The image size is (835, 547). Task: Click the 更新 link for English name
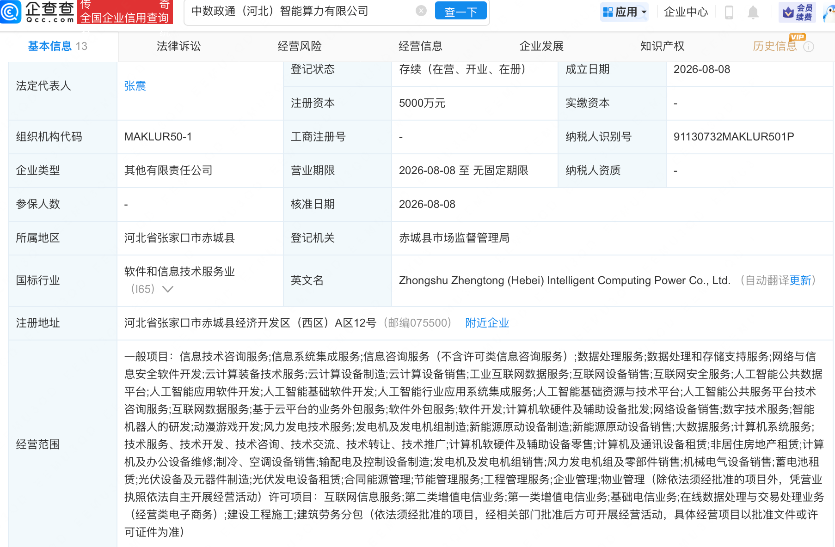[800, 280]
